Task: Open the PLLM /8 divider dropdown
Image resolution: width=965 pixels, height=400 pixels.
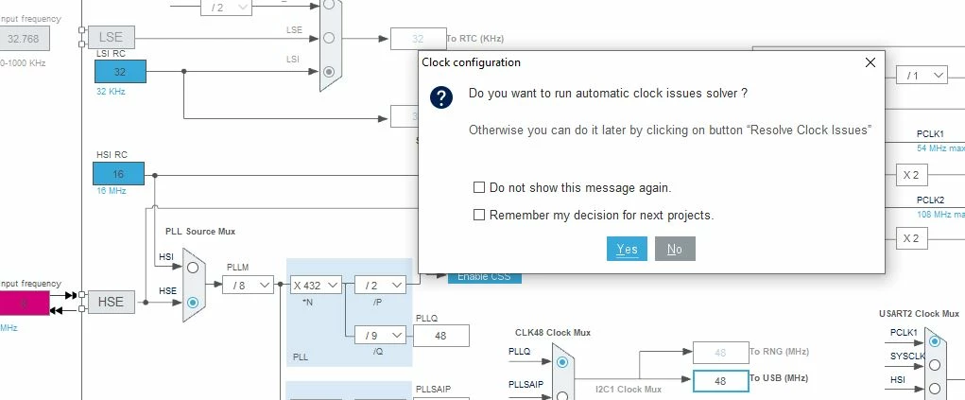Action: 248,285
